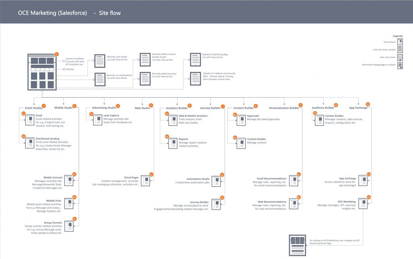Click the icon beside Access salesforce store text
413x259 pixels.
pos(363,181)
